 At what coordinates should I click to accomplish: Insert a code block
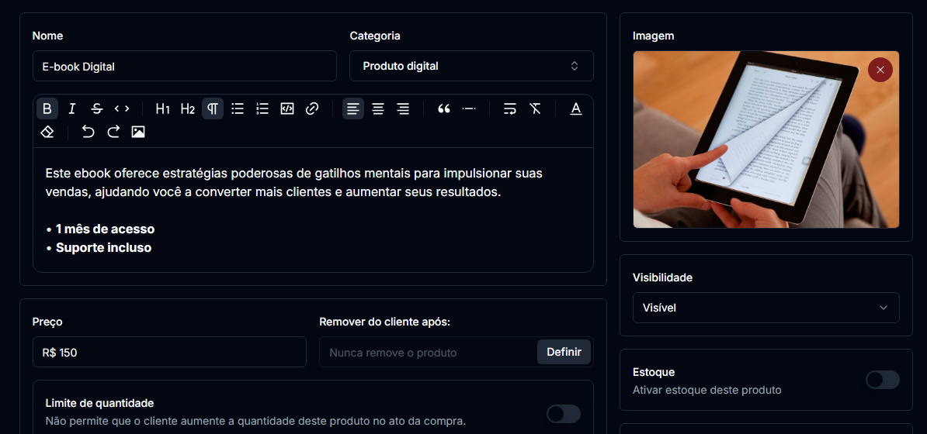click(287, 108)
